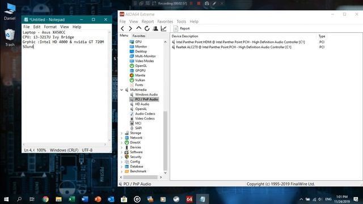This screenshot has width=363, height=204.
Task: Select GPU in the tree
Action: click(x=138, y=41)
